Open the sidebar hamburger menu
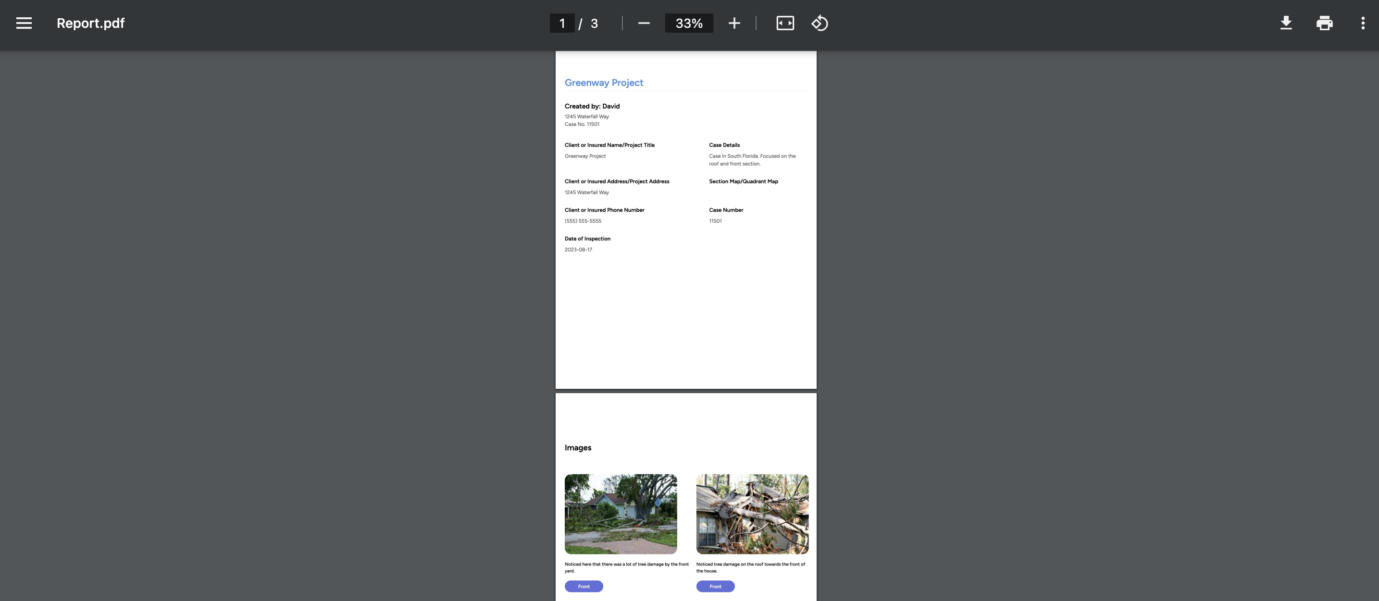Viewport: 1379px width, 601px height. [24, 23]
